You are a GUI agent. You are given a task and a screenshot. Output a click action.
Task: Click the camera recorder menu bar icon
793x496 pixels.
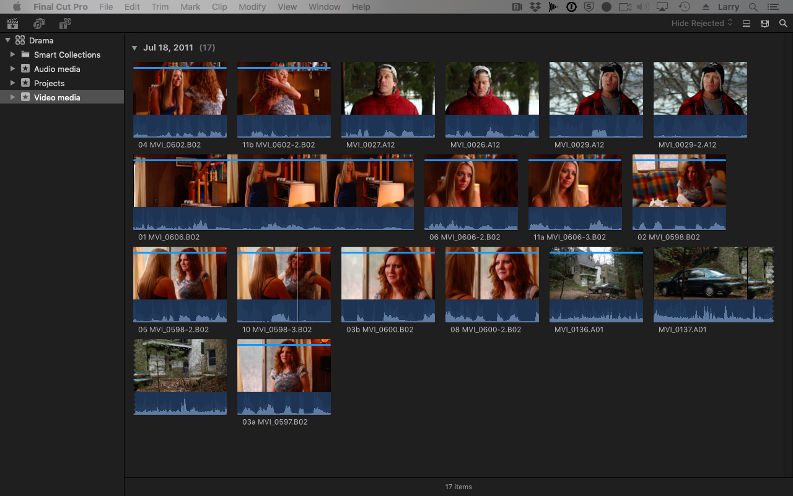point(625,7)
